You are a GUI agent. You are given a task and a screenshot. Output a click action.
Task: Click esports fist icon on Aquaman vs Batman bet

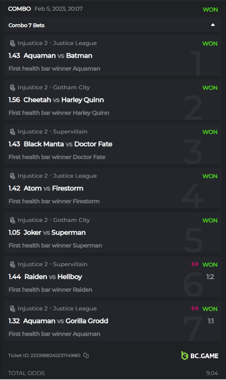coord(12,43)
